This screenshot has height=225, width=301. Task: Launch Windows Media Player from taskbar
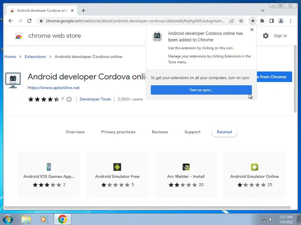[x=44, y=219]
